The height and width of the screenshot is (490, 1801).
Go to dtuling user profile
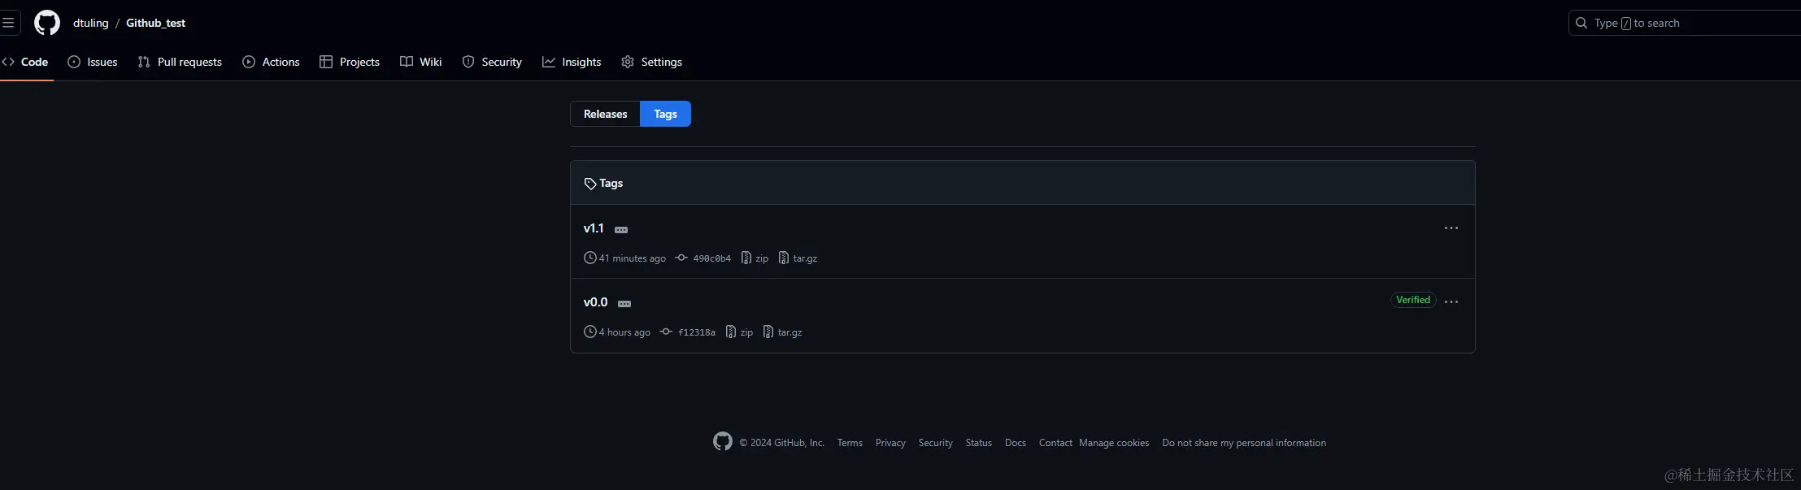[x=90, y=23]
